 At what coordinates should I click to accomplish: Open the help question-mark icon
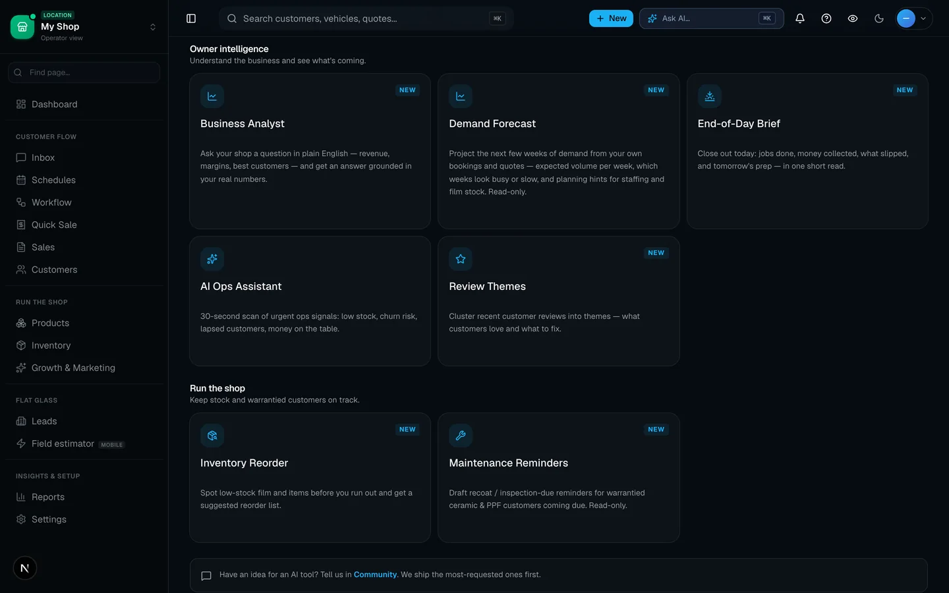[x=826, y=18]
